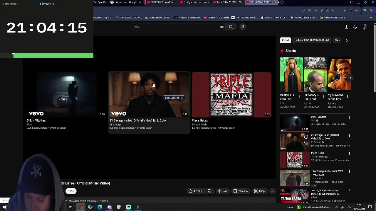Start voice search with the microphone

tap(243, 27)
